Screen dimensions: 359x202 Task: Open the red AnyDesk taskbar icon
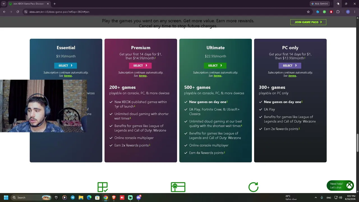pyautogui.click(x=122, y=198)
